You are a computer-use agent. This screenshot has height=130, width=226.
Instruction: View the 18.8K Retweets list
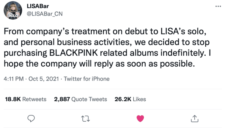pos(26,99)
